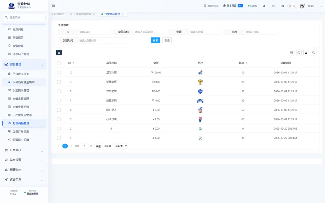
Task: Check the row with ID 6
Action: coord(59,110)
